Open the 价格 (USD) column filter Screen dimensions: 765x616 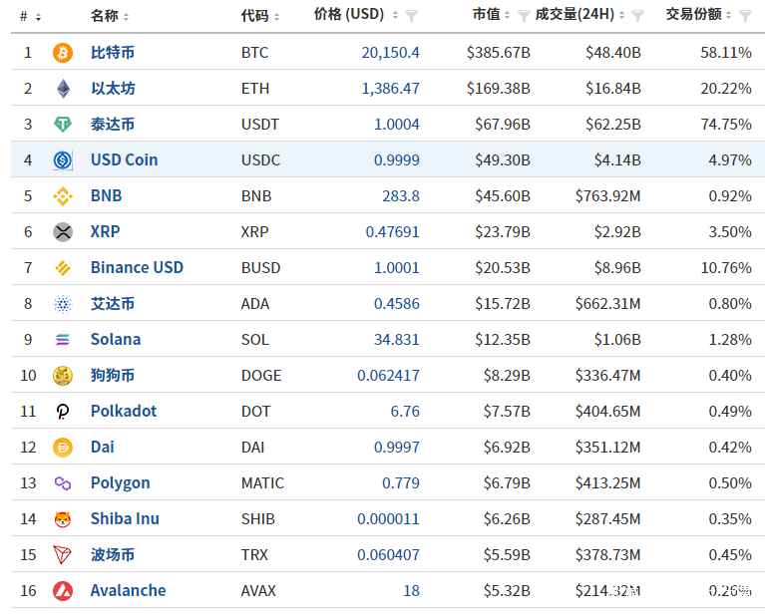click(412, 16)
